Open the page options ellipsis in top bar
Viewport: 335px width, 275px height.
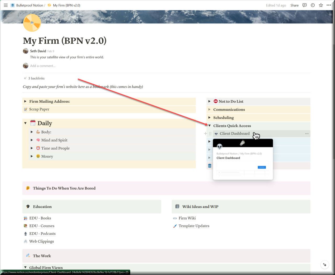(329, 5)
